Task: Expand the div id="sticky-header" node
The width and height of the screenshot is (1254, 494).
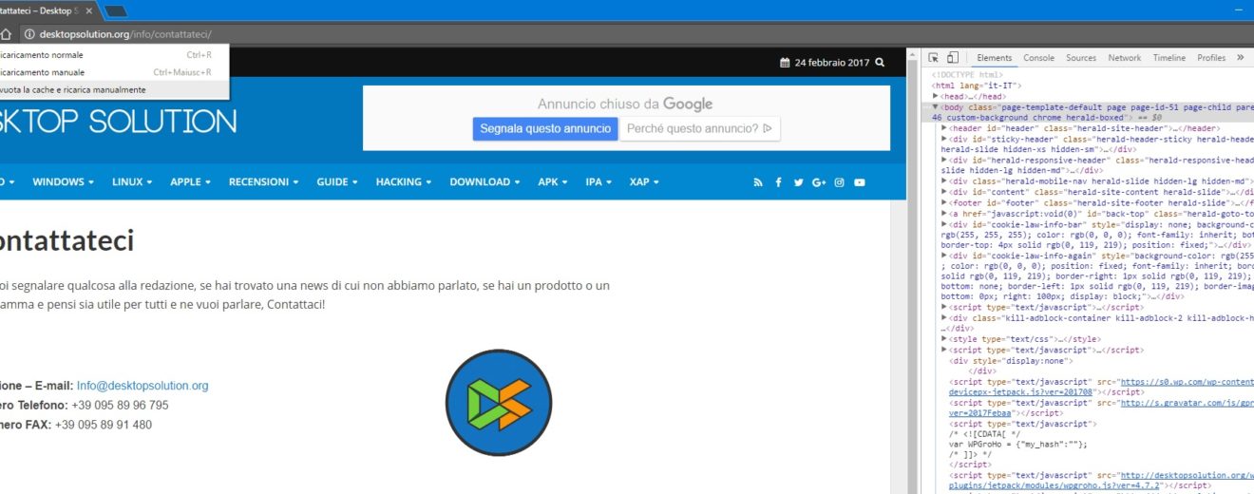Action: [943, 139]
